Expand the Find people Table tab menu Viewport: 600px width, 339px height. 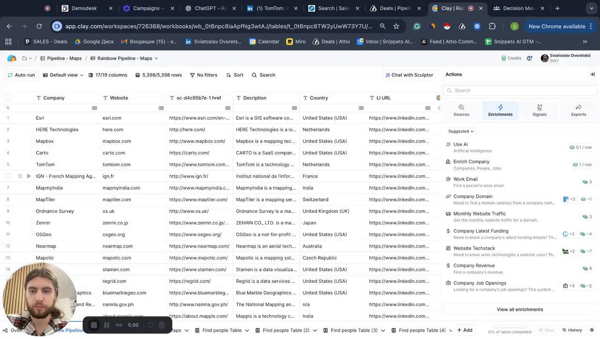[247, 331]
